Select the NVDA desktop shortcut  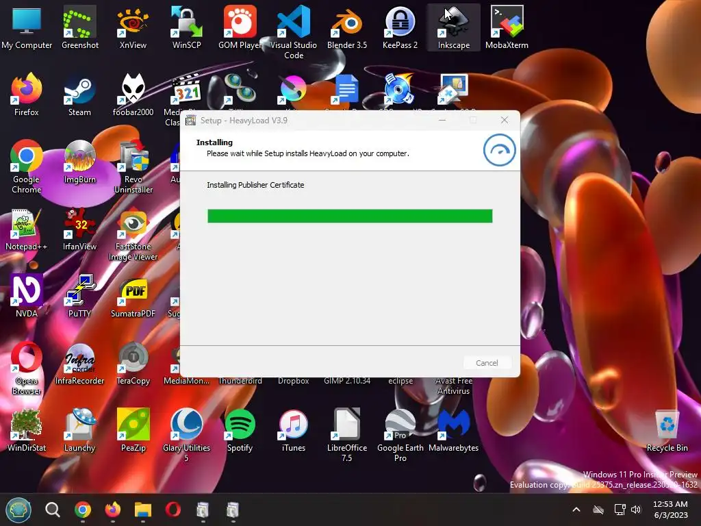point(27,296)
